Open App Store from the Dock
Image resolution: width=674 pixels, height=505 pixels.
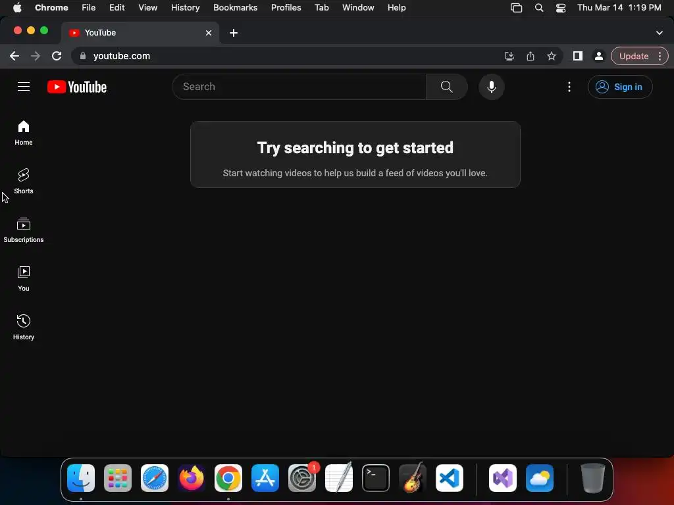point(265,477)
